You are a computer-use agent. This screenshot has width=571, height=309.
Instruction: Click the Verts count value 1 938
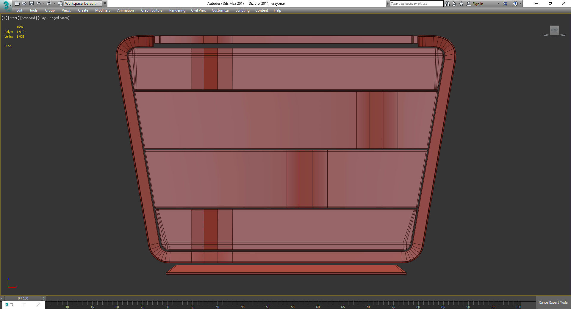click(21, 37)
